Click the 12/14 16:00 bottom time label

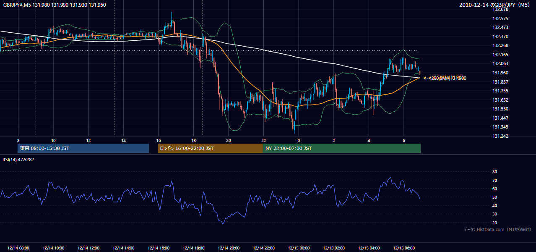158,248
